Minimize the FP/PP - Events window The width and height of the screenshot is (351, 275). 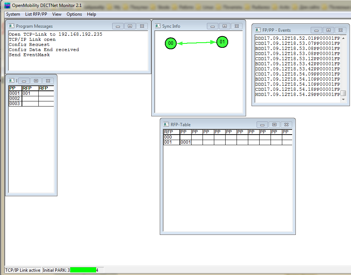pyautogui.click(x=317, y=30)
